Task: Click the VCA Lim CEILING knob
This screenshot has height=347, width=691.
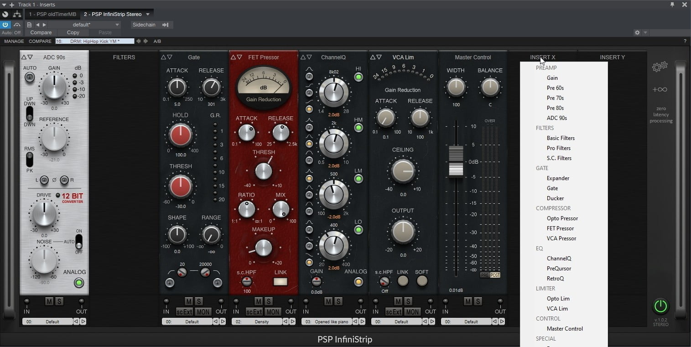Action: click(403, 171)
